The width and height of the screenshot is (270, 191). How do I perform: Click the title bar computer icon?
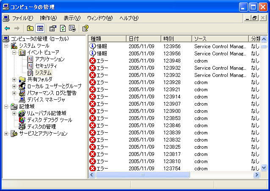[6, 7]
